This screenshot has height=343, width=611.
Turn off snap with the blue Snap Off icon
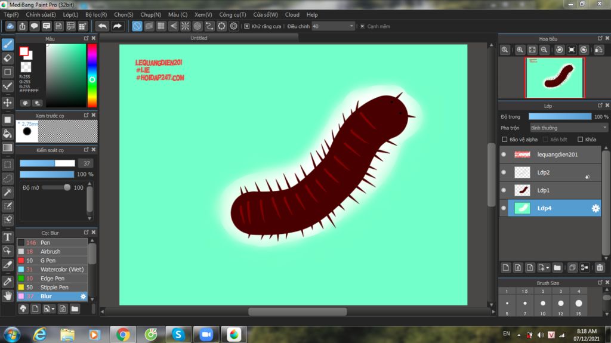click(137, 26)
